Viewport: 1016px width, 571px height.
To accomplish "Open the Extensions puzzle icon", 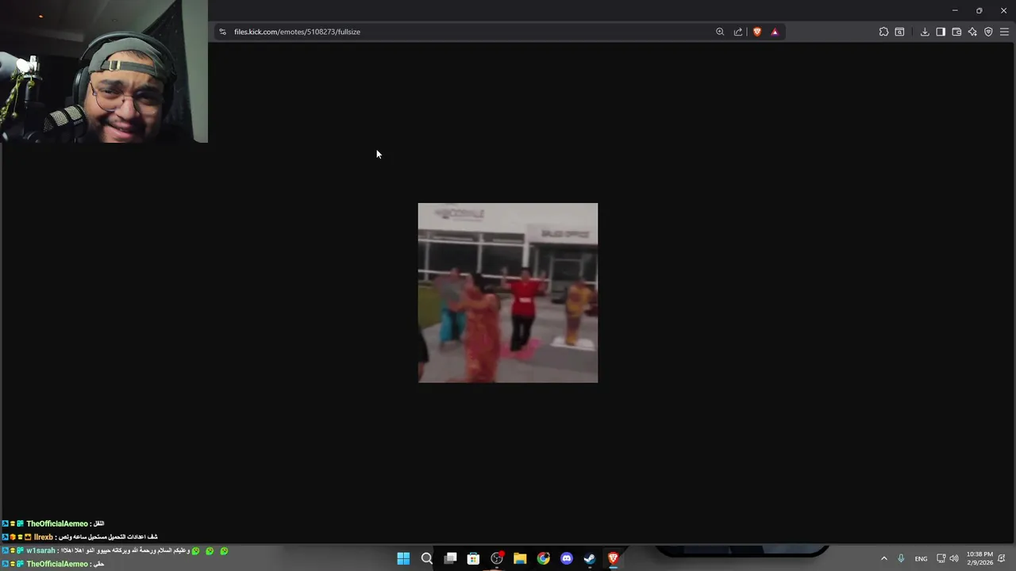I will coord(883,32).
